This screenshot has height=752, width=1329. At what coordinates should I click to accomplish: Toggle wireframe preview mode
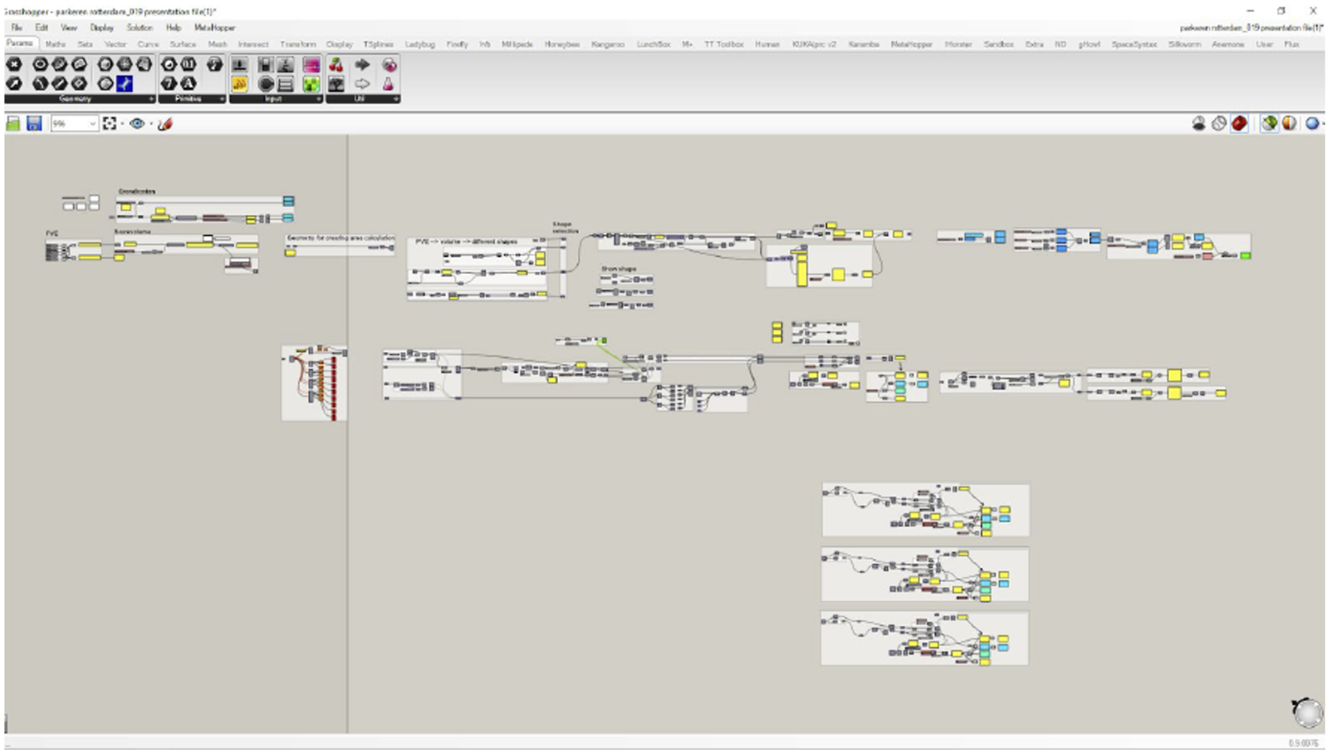pos(1219,124)
